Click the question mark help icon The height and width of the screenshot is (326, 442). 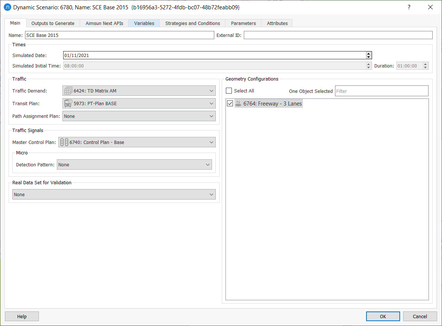(409, 7)
